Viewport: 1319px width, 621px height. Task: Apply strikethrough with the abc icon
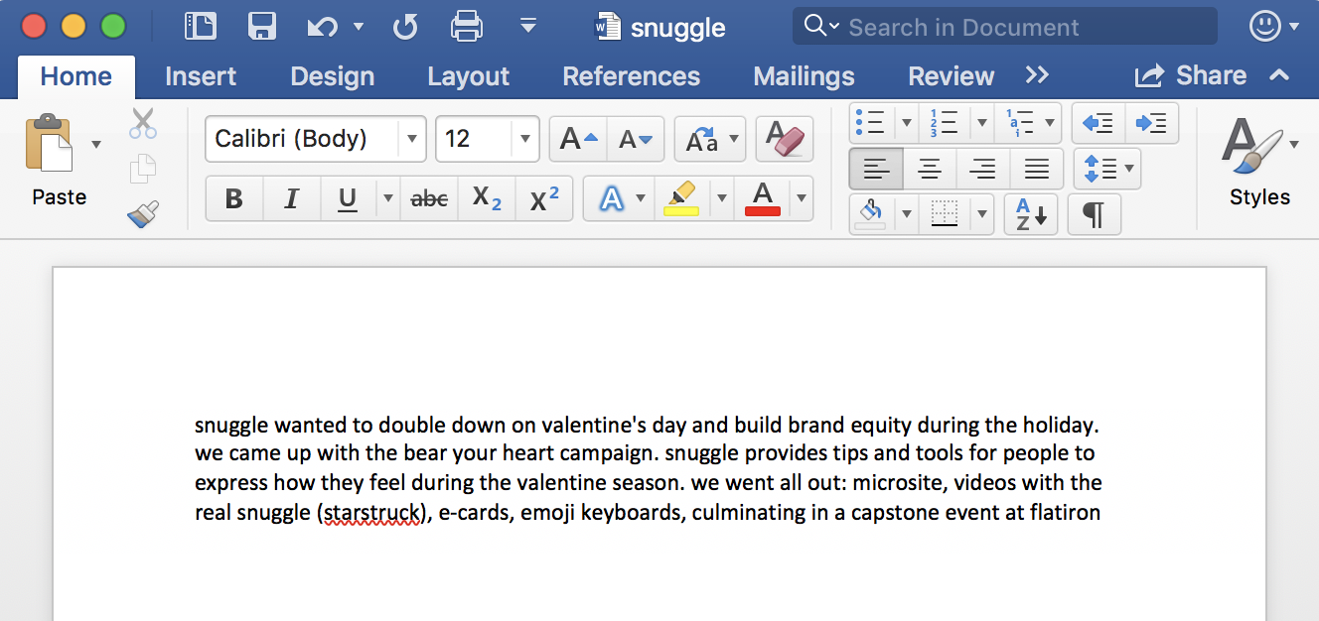[x=429, y=198]
